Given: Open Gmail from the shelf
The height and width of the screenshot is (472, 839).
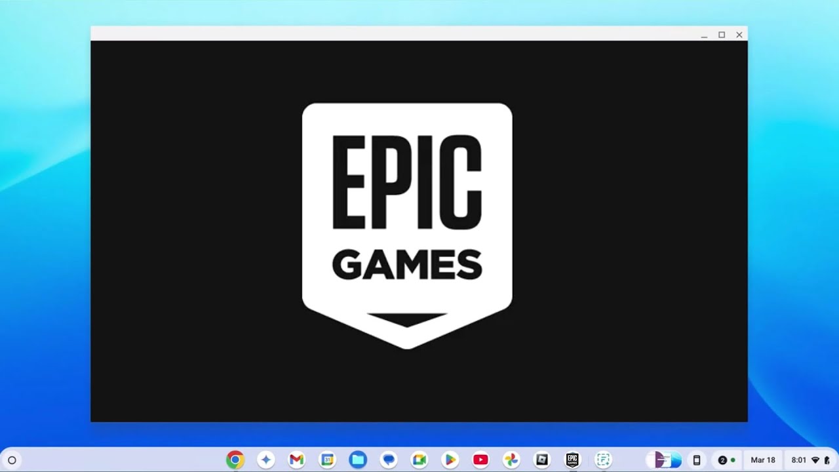Looking at the screenshot, I should coord(296,460).
